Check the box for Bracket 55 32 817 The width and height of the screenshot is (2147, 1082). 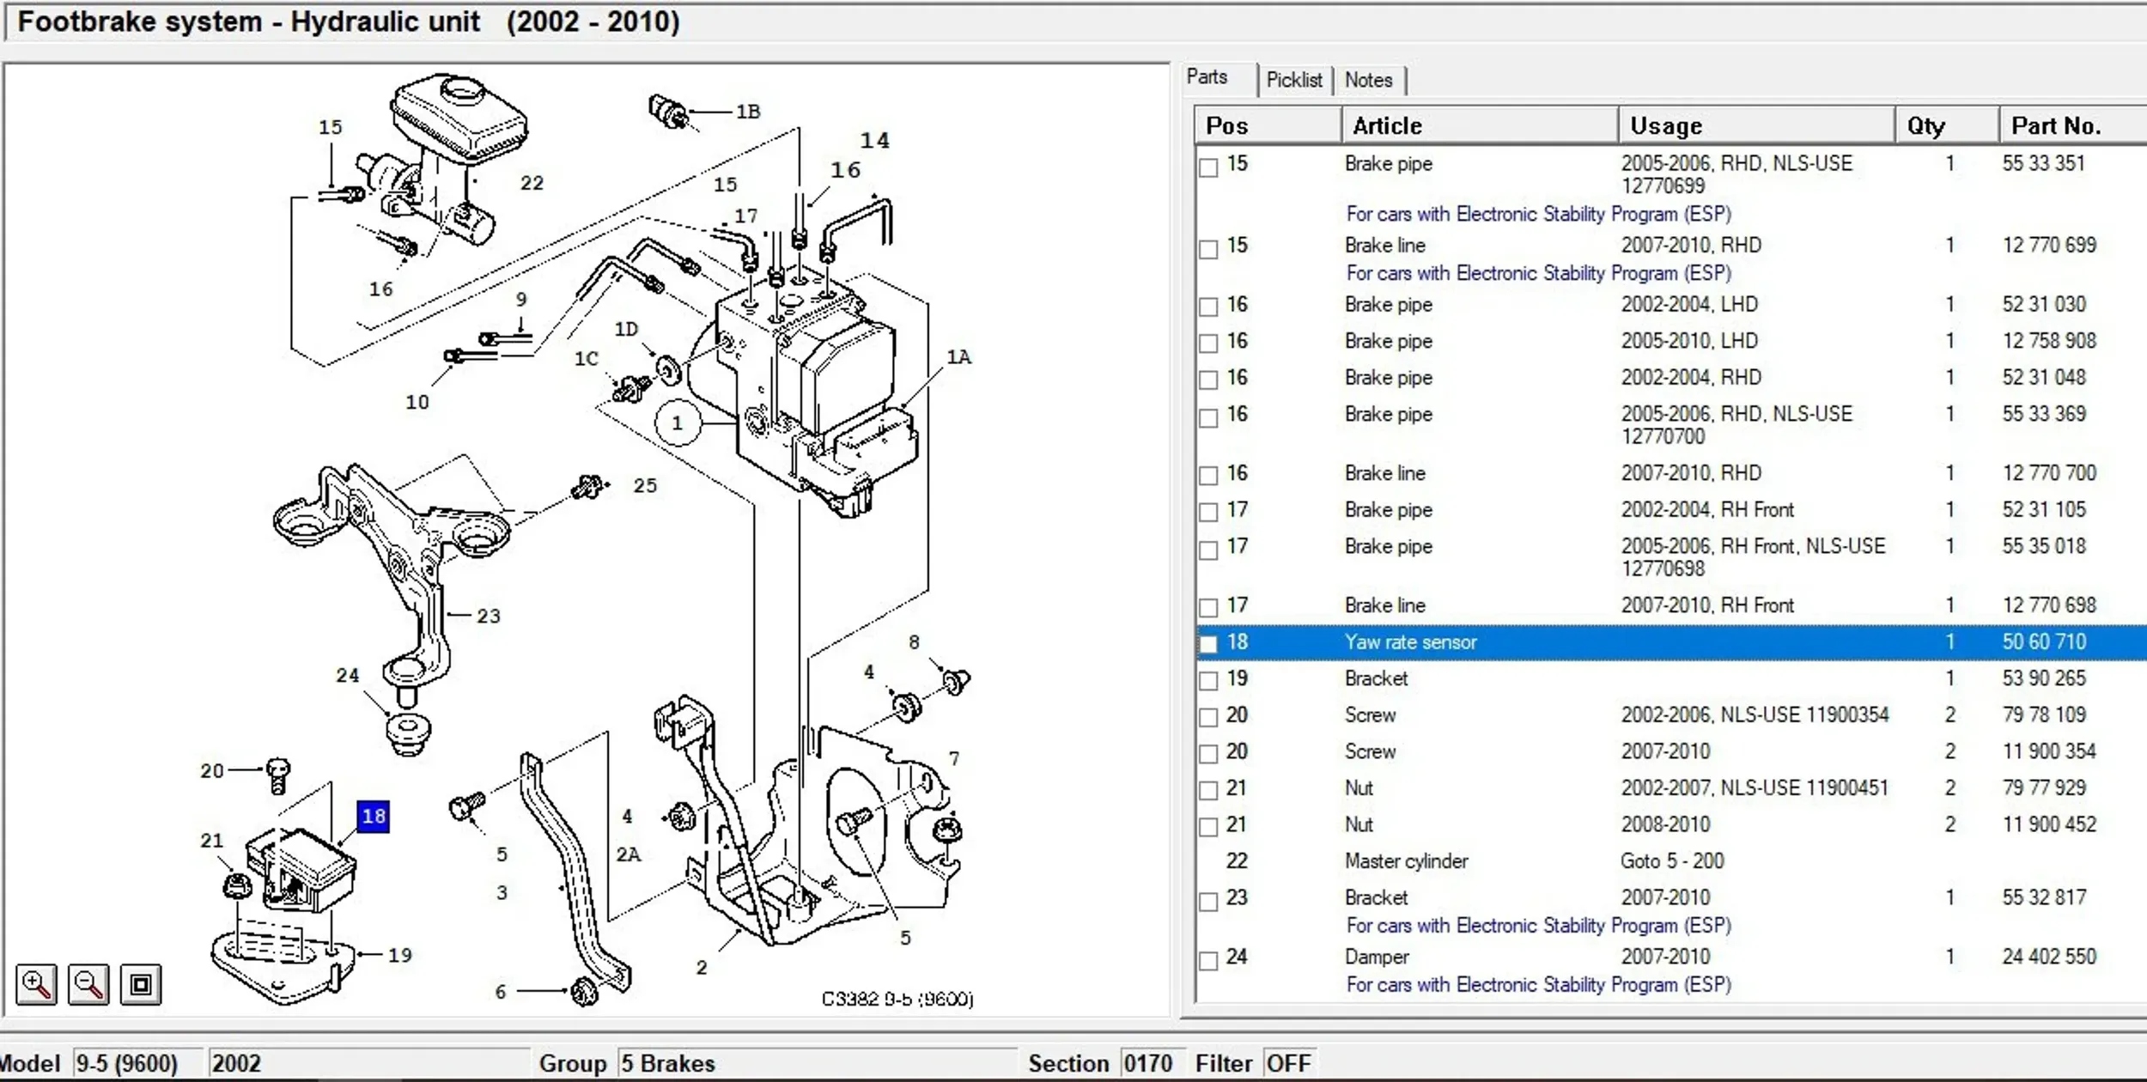(1208, 901)
